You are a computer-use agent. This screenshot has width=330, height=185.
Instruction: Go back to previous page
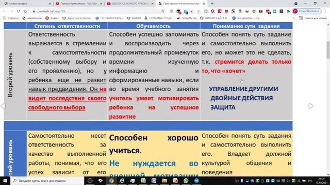tap(5, 11)
